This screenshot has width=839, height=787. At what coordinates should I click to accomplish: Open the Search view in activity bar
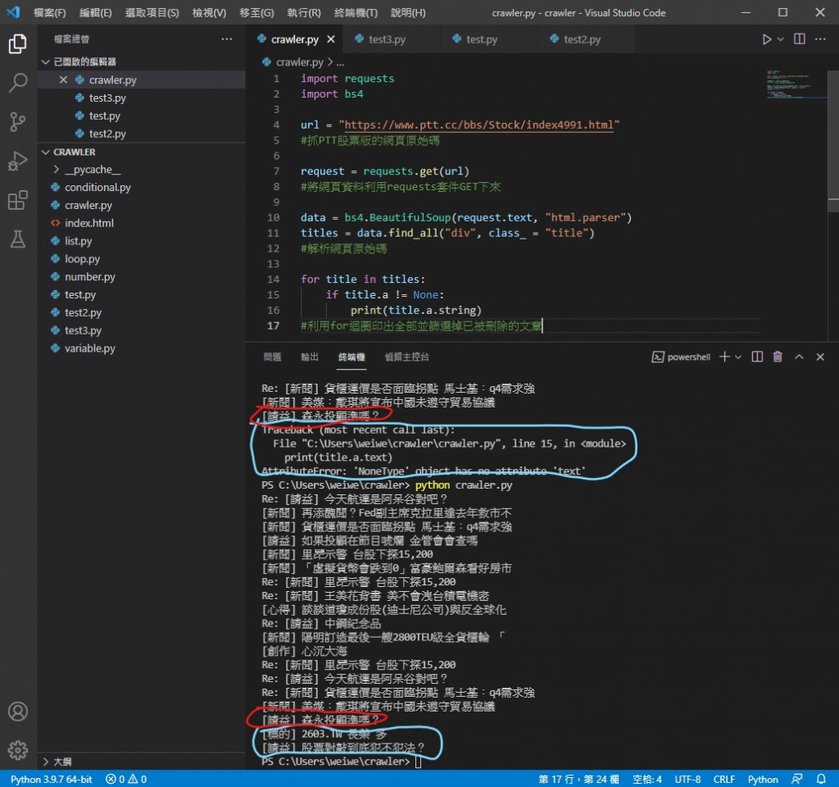pos(18,83)
